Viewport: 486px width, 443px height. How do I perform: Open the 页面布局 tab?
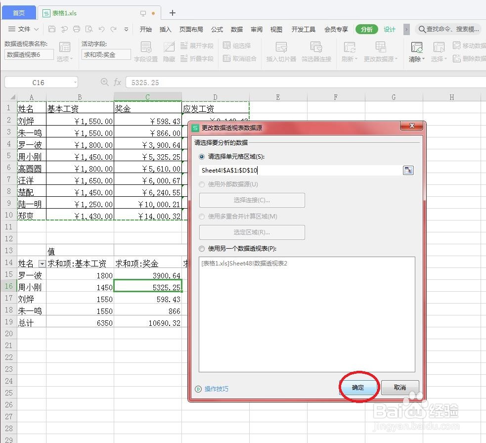coord(191,29)
